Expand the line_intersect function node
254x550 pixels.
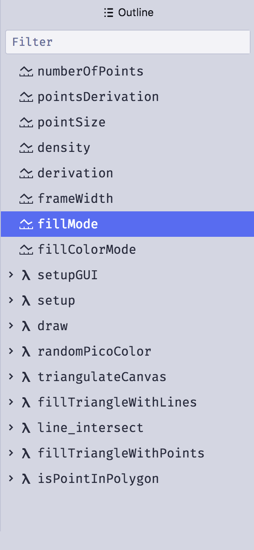tap(11, 428)
